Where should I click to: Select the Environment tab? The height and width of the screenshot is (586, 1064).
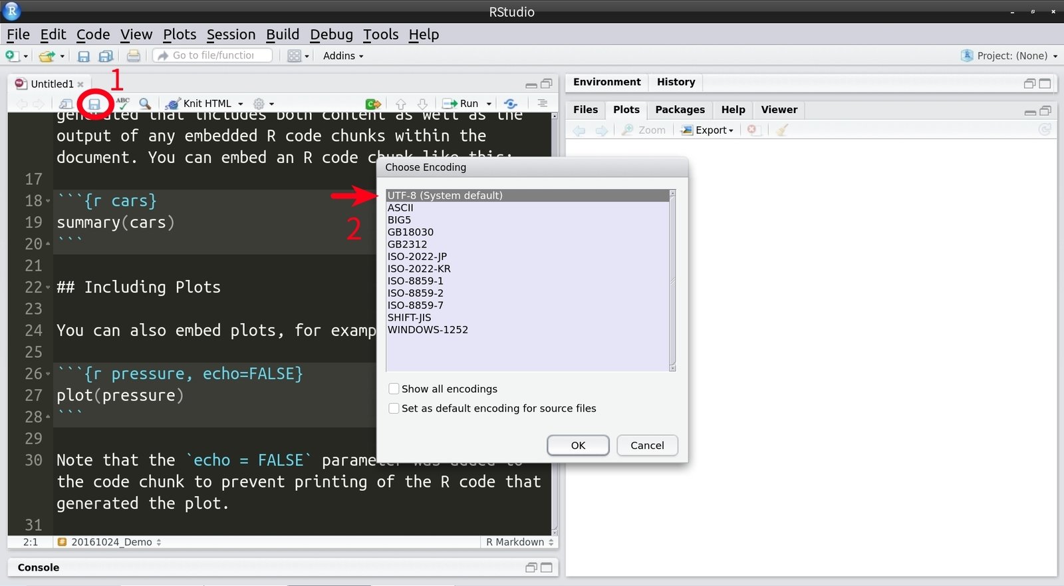(606, 82)
